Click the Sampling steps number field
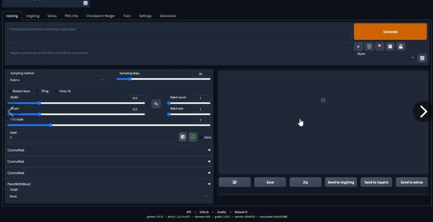The image size is (433, 222). coord(202,74)
